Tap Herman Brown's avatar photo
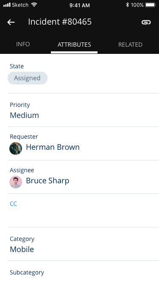The height and width of the screenshot is (283, 159). [x=16, y=149]
